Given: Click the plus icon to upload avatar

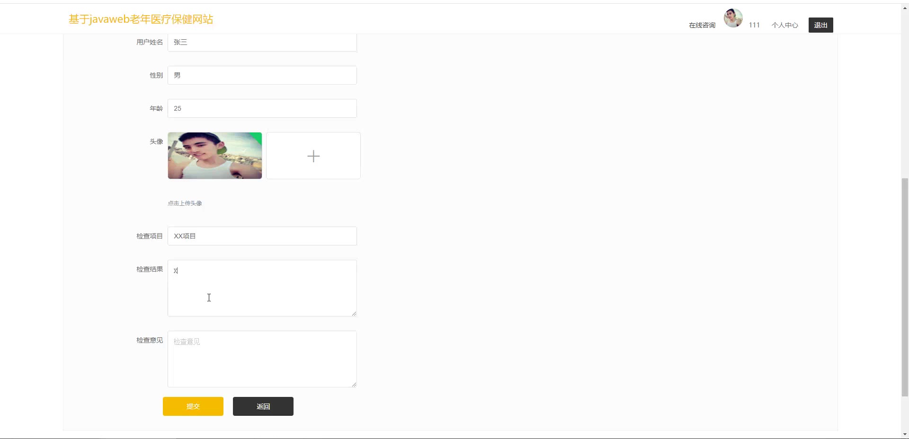Looking at the screenshot, I should (x=313, y=156).
